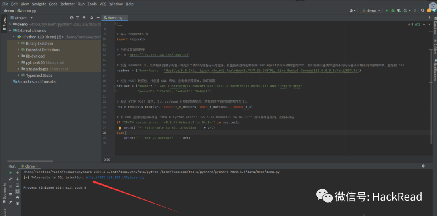Image resolution: width=437 pixels, height=216 pixels.
Task: Jump to previous highlighted error arrow
Action: tap(424, 25)
